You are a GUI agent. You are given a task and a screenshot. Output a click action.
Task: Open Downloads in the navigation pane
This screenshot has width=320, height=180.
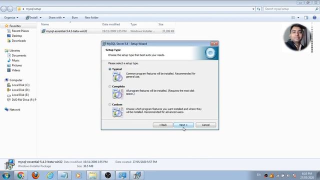pos(18,40)
